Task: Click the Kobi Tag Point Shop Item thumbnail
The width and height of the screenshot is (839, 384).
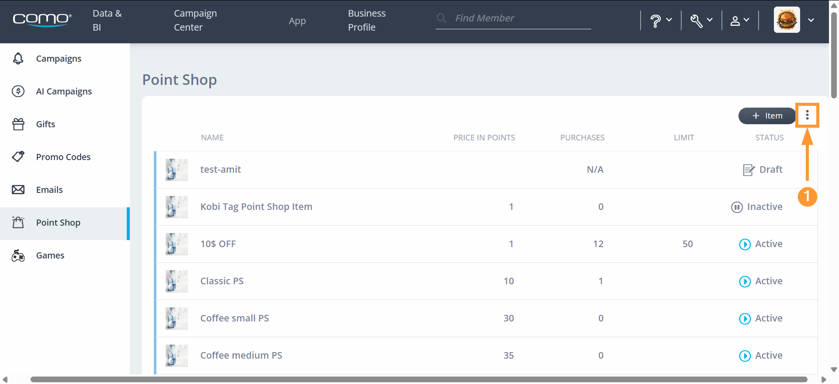Action: 177,207
